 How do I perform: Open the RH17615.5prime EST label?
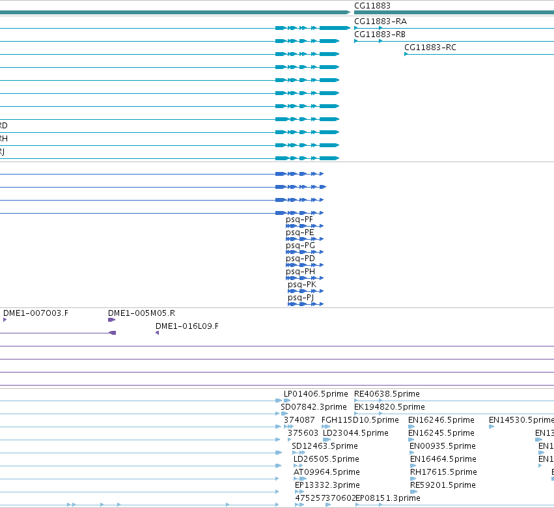[x=443, y=472]
